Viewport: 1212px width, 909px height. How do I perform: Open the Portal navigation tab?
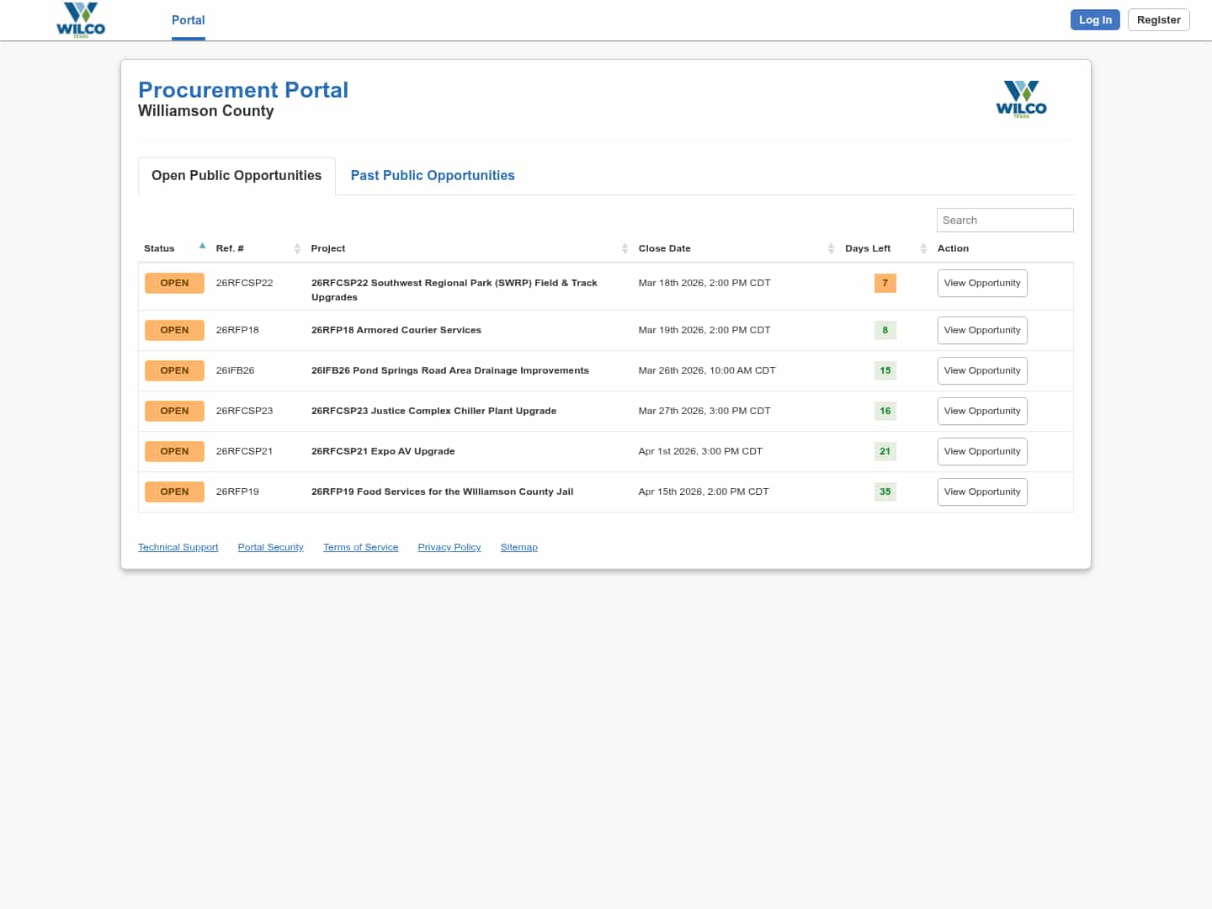tap(188, 20)
